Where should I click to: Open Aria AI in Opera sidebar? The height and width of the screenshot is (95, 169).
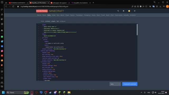[2, 30]
